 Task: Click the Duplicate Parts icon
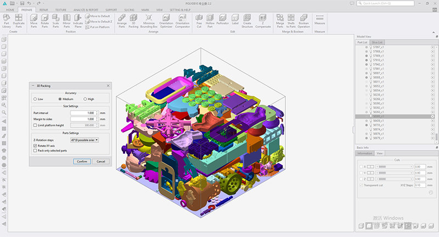click(x=19, y=21)
